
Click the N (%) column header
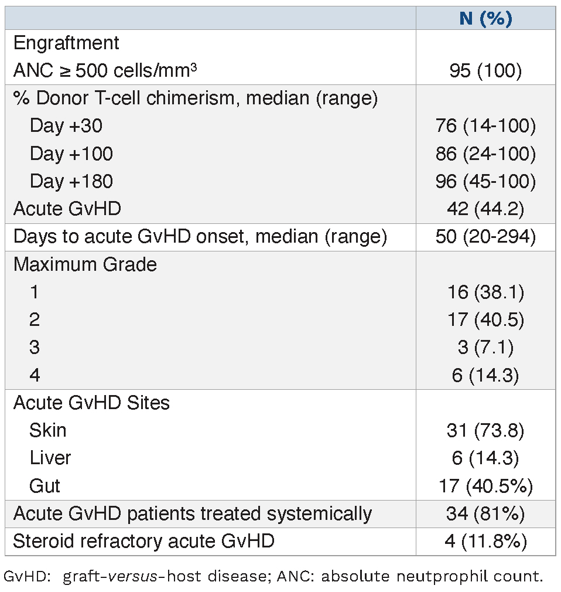[485, 19]
